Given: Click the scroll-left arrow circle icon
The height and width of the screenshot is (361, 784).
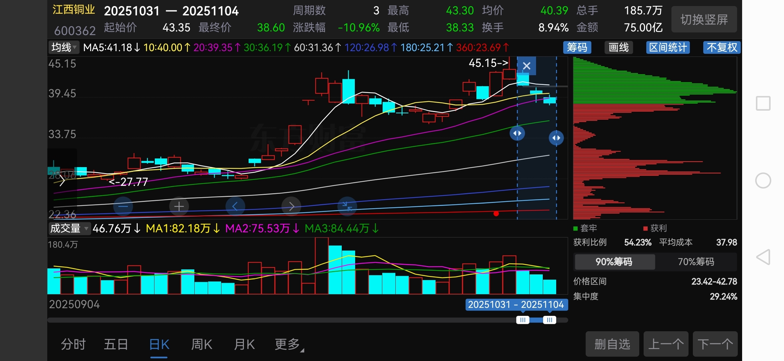Looking at the screenshot, I should (x=235, y=207).
